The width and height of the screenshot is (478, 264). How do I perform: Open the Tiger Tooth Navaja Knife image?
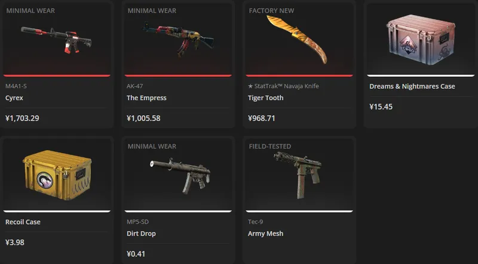(x=296, y=39)
